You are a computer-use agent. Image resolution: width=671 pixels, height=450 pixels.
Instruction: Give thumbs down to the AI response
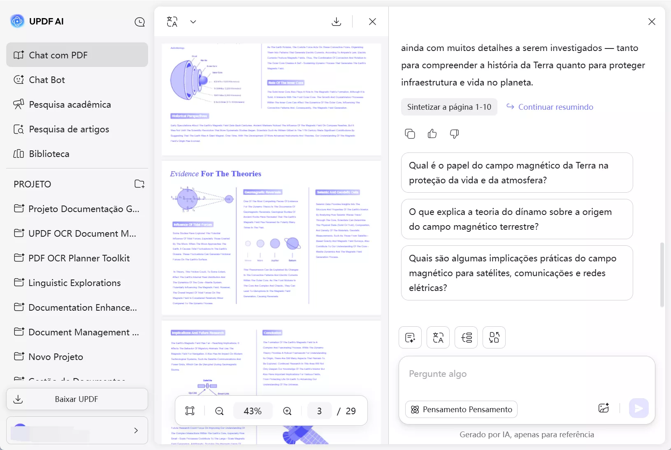tap(454, 134)
